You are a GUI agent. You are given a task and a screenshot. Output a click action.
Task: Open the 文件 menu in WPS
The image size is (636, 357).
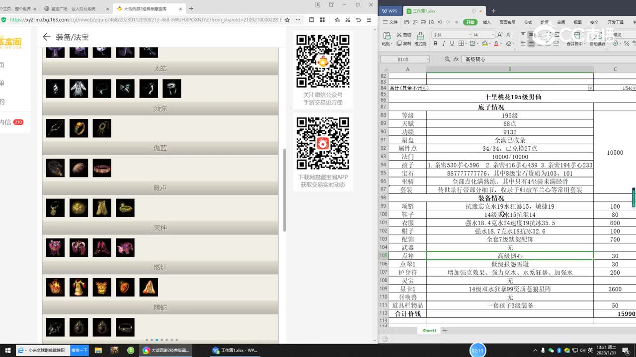pos(391,22)
